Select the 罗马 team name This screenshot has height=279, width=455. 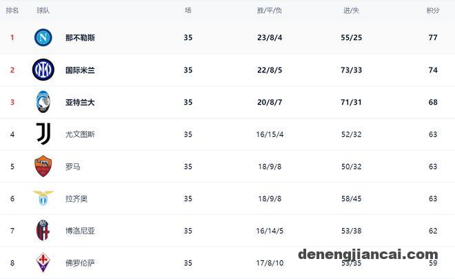[73, 167]
